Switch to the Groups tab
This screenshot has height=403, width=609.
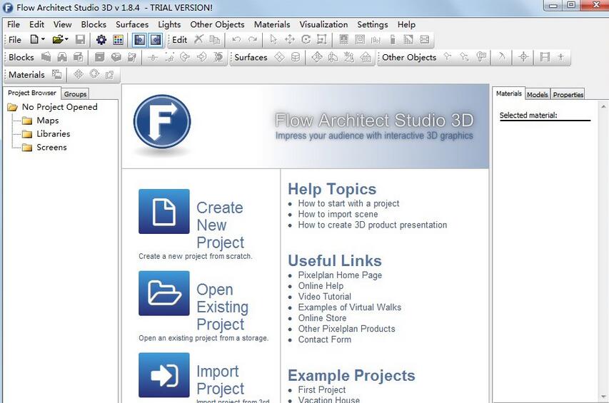coord(76,94)
